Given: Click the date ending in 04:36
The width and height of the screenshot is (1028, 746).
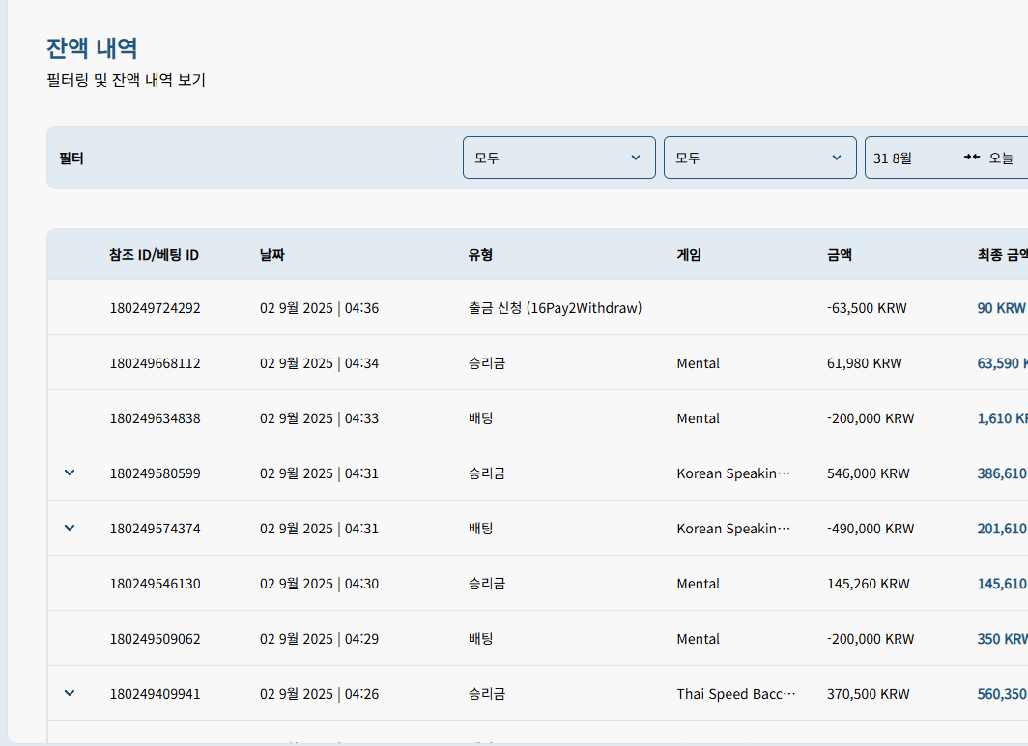Looking at the screenshot, I should pyautogui.click(x=319, y=308).
